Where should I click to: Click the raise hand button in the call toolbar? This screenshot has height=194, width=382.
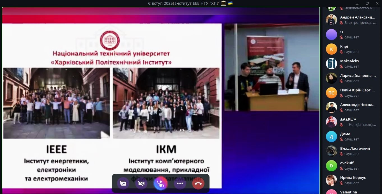point(161,183)
